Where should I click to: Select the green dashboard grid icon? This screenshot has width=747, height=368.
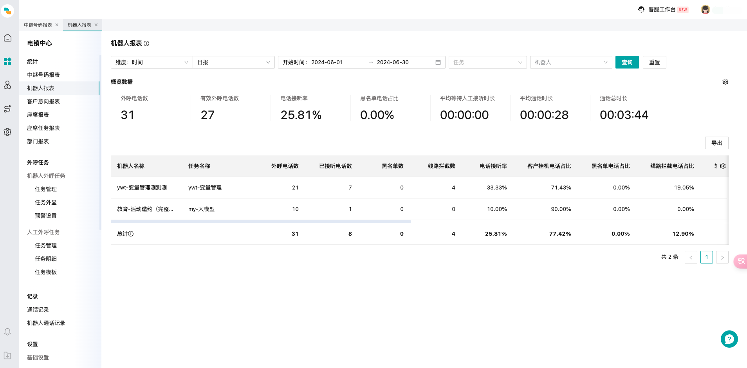pyautogui.click(x=7, y=61)
